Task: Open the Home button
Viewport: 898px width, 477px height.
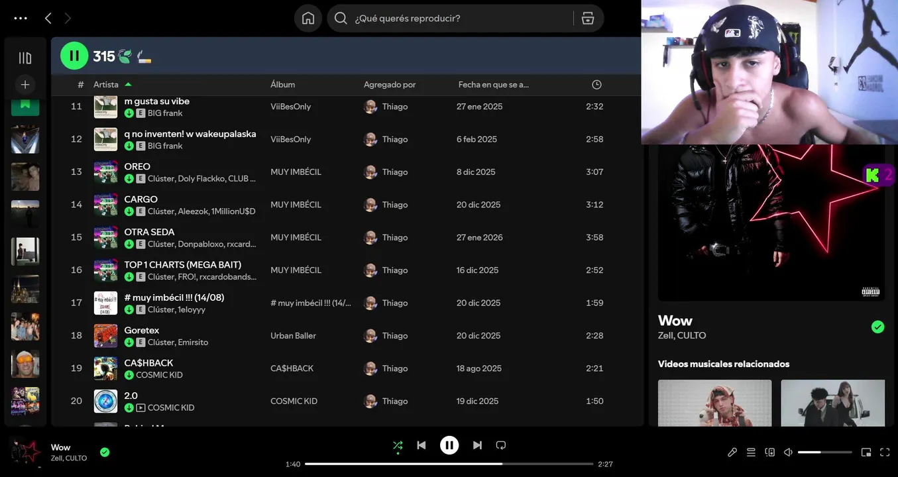Action: 308,19
